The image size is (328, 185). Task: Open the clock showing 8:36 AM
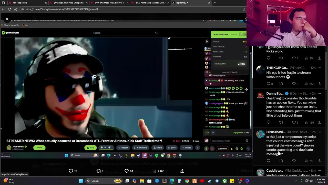click(321, 181)
